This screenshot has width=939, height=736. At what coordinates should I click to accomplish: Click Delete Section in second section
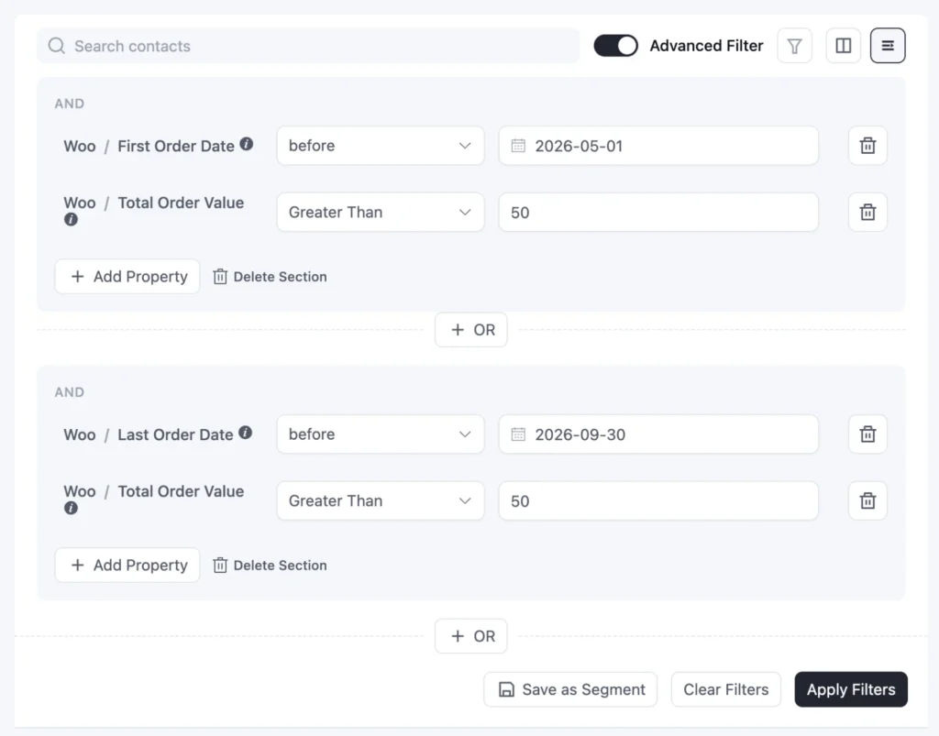271,565
